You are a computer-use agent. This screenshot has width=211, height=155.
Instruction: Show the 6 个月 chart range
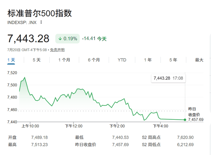pyautogui.click(x=94, y=60)
